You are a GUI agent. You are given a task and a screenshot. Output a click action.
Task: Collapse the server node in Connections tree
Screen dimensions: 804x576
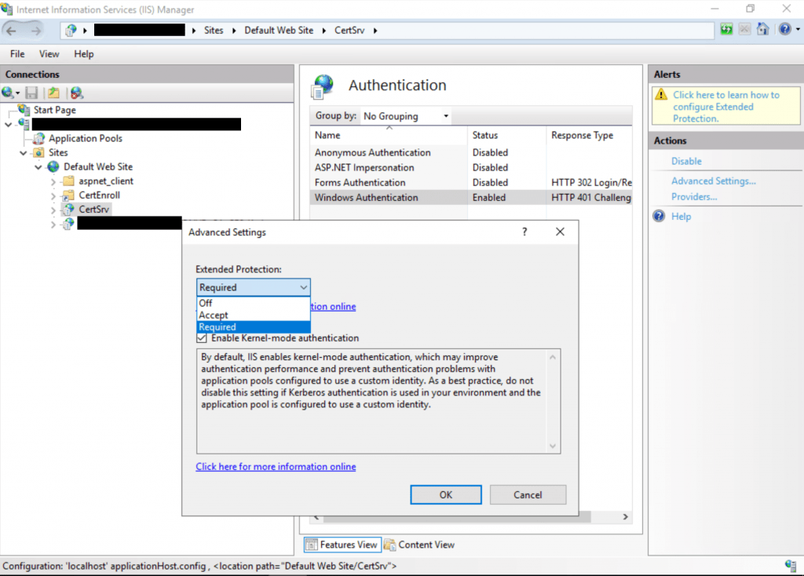tap(8, 125)
